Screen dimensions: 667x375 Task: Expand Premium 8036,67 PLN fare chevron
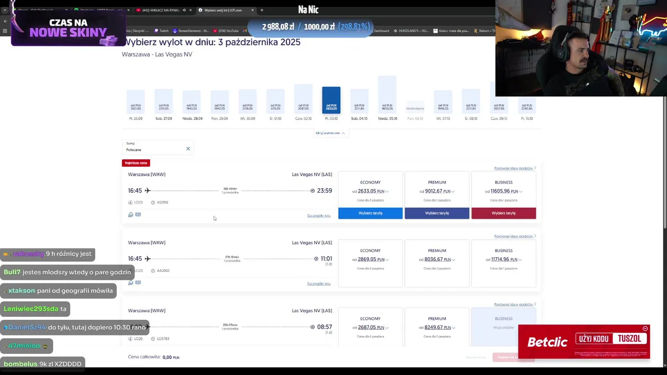(x=453, y=260)
